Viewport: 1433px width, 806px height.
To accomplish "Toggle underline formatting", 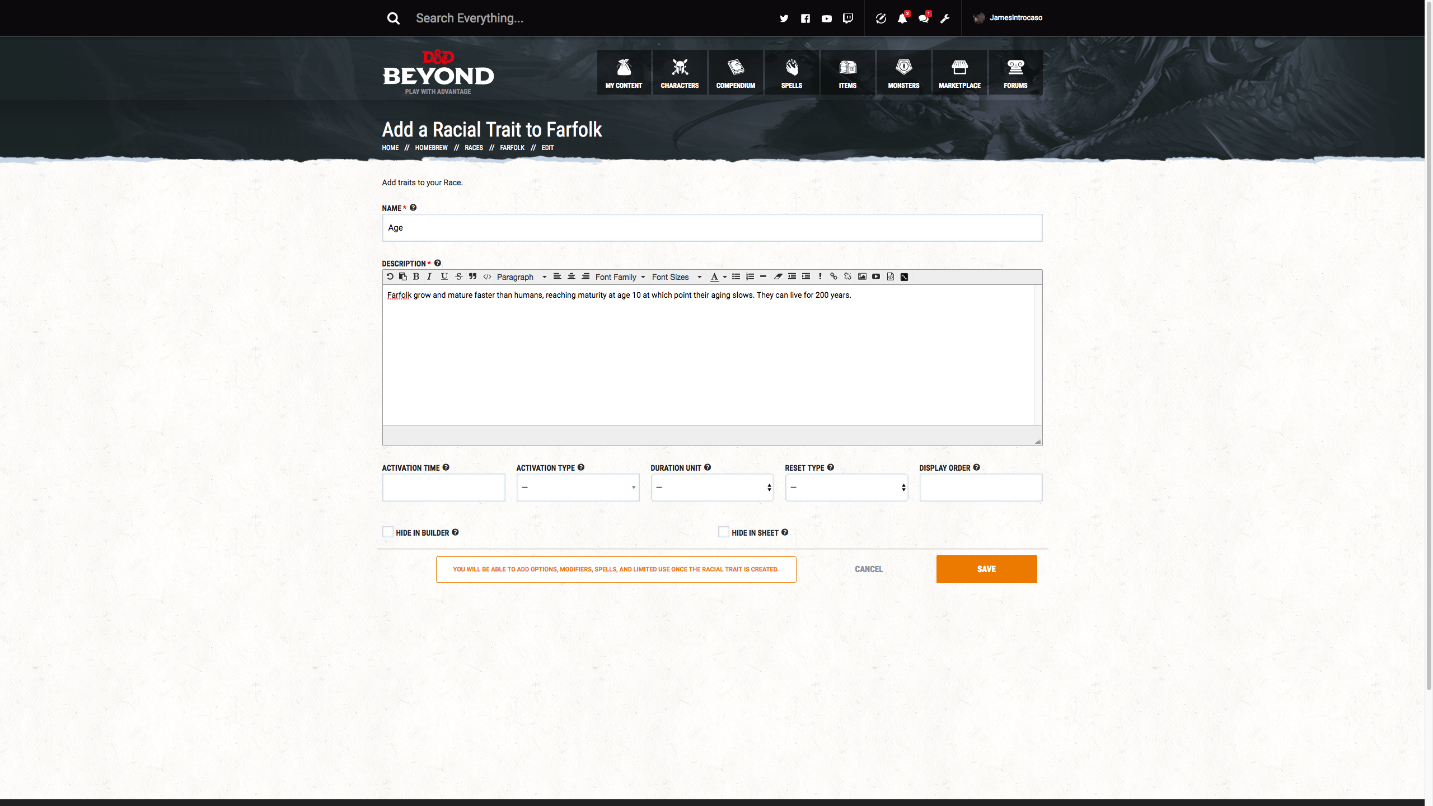I will [444, 277].
